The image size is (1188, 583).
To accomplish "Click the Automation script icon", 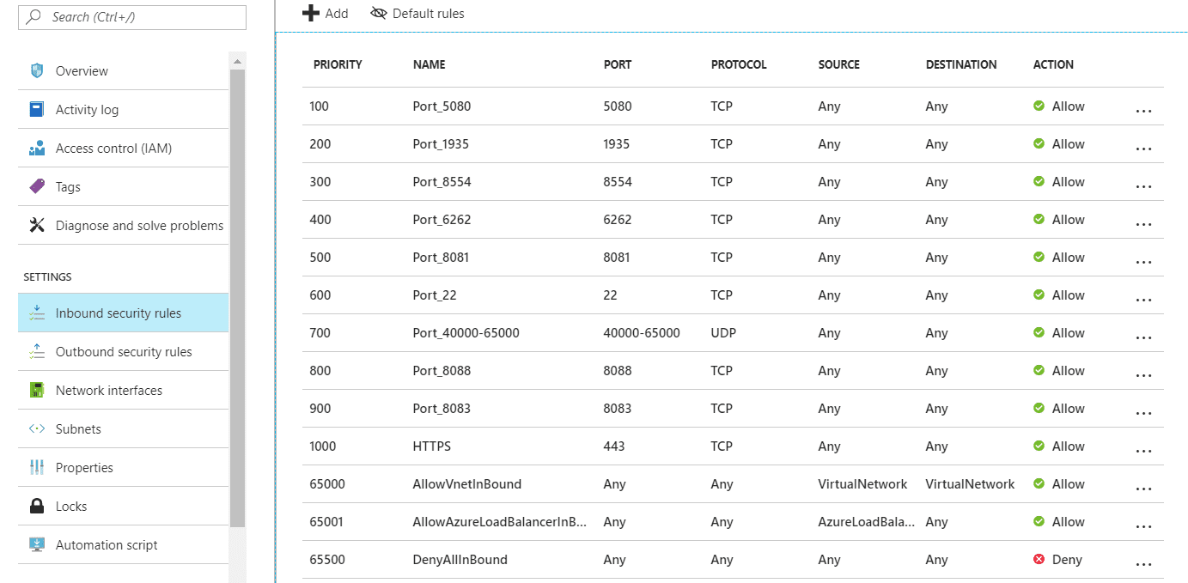I will coord(37,544).
